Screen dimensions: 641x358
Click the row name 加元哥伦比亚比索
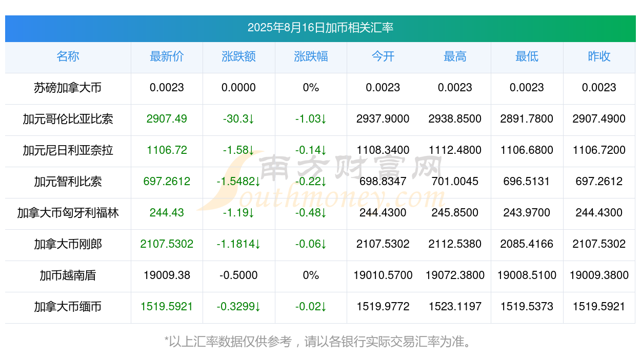click(68, 119)
